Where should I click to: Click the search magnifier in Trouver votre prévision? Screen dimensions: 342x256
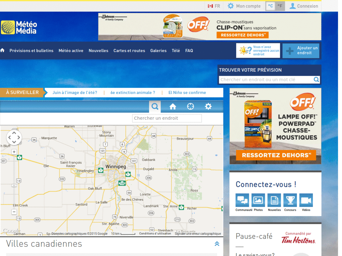(316, 79)
